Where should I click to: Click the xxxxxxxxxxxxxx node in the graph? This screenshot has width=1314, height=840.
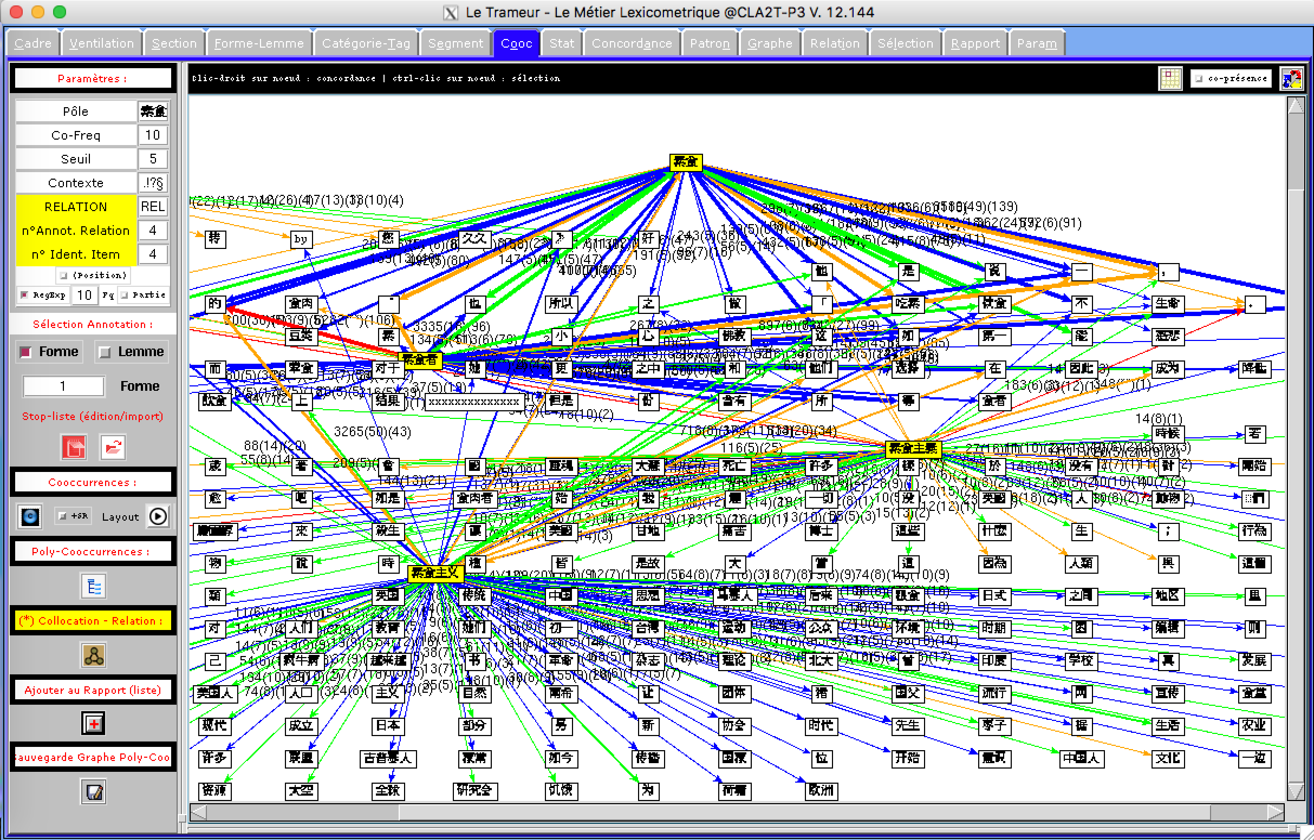tap(474, 402)
